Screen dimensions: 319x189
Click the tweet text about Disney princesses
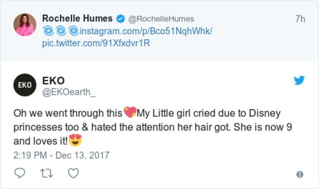(x=153, y=127)
